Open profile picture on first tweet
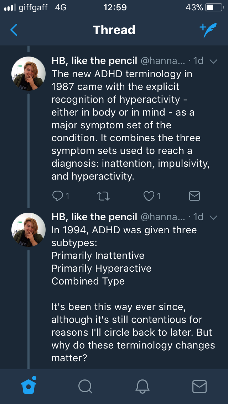 tap(29, 74)
